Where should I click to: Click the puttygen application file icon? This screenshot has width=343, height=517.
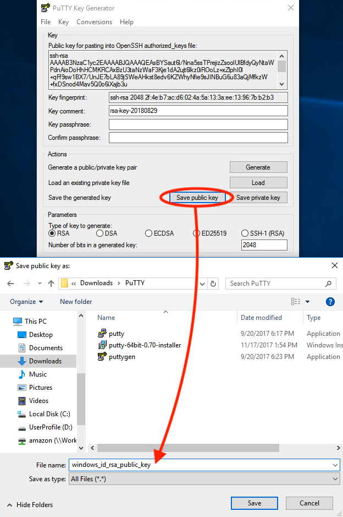(102, 356)
